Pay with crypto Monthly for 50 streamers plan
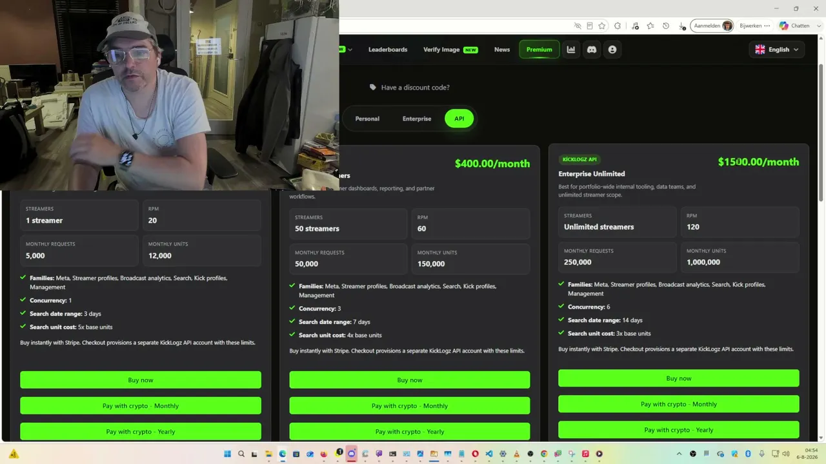Image resolution: width=826 pixels, height=464 pixels. (x=410, y=406)
